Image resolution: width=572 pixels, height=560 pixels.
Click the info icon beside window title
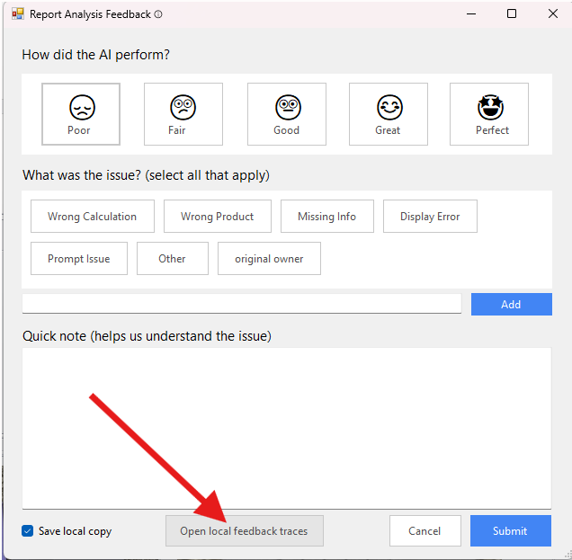pos(158,14)
